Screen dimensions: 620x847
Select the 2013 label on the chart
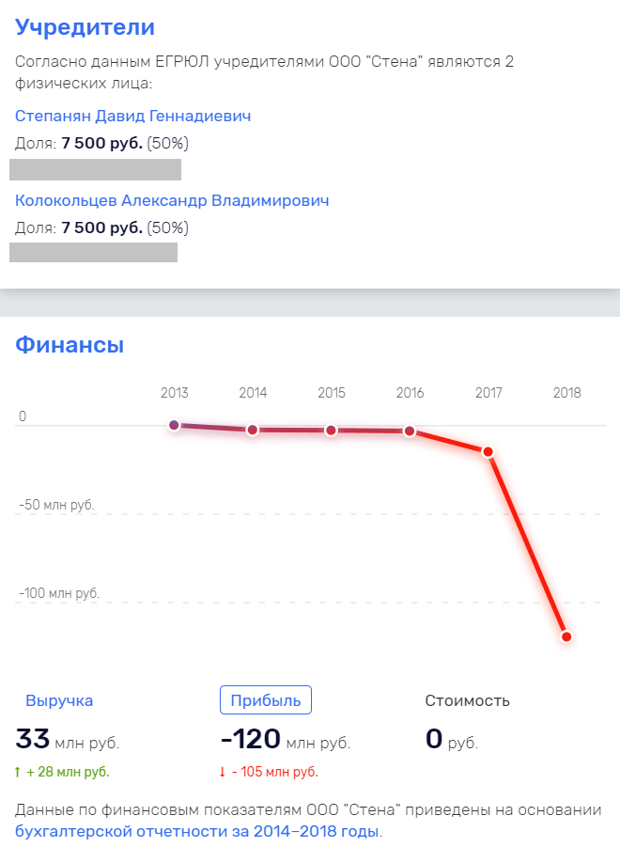tap(175, 393)
